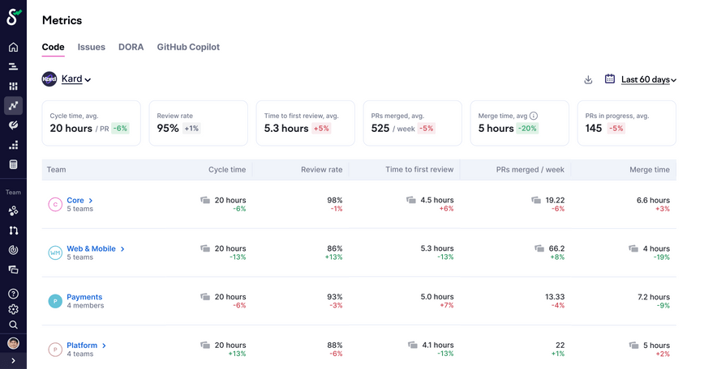The width and height of the screenshot is (704, 369).
Task: Open the bar-steps reports icon in sidebar
Action: 14,145
